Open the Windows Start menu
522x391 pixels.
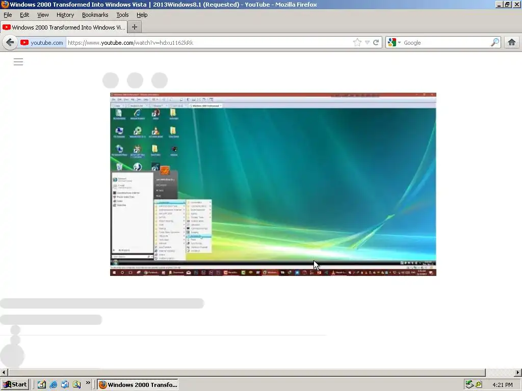(x=15, y=385)
